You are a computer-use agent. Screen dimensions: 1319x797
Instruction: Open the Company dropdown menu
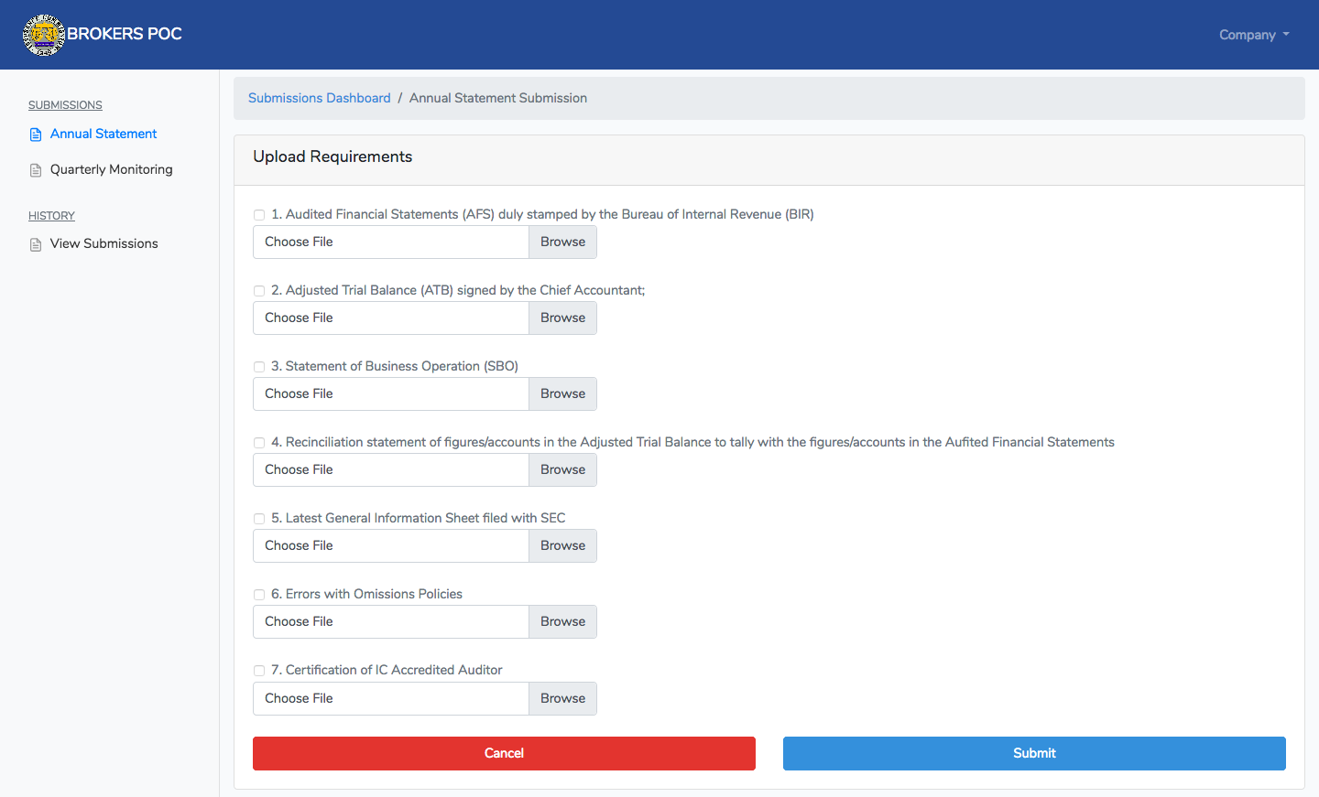1253,35
